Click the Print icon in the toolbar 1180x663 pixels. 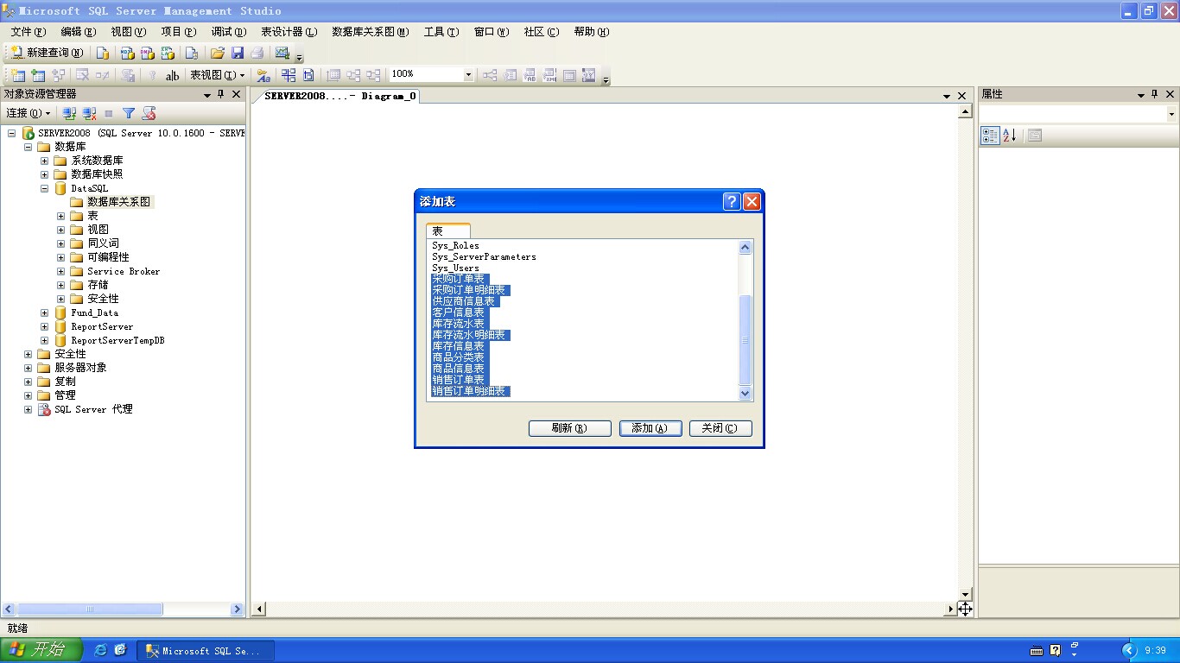(257, 53)
